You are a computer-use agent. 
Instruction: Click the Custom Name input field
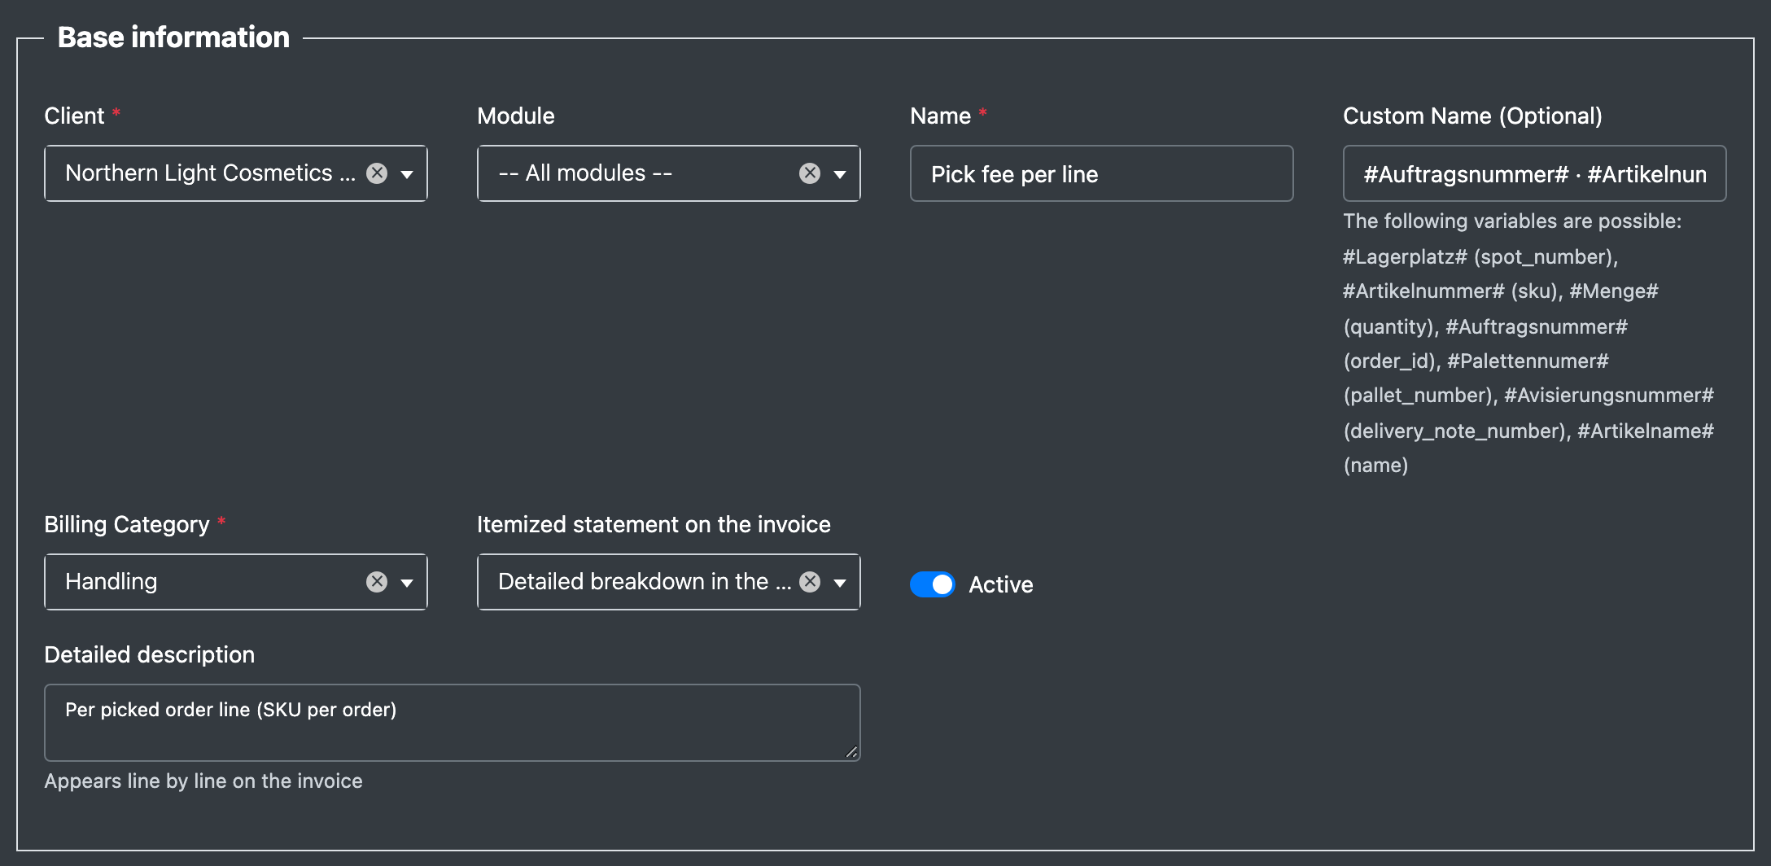pos(1534,173)
